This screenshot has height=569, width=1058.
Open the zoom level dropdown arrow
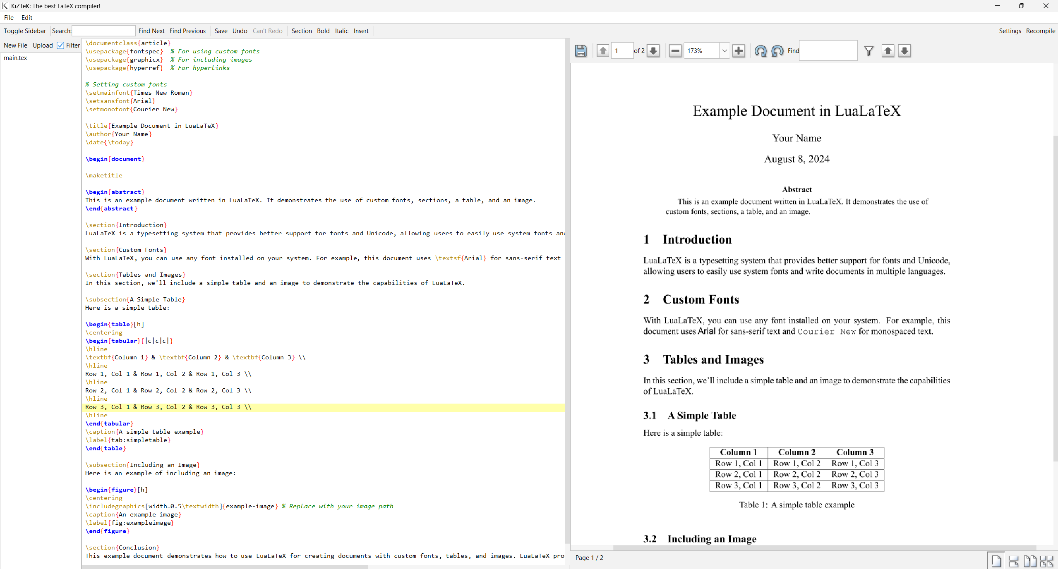tap(725, 51)
